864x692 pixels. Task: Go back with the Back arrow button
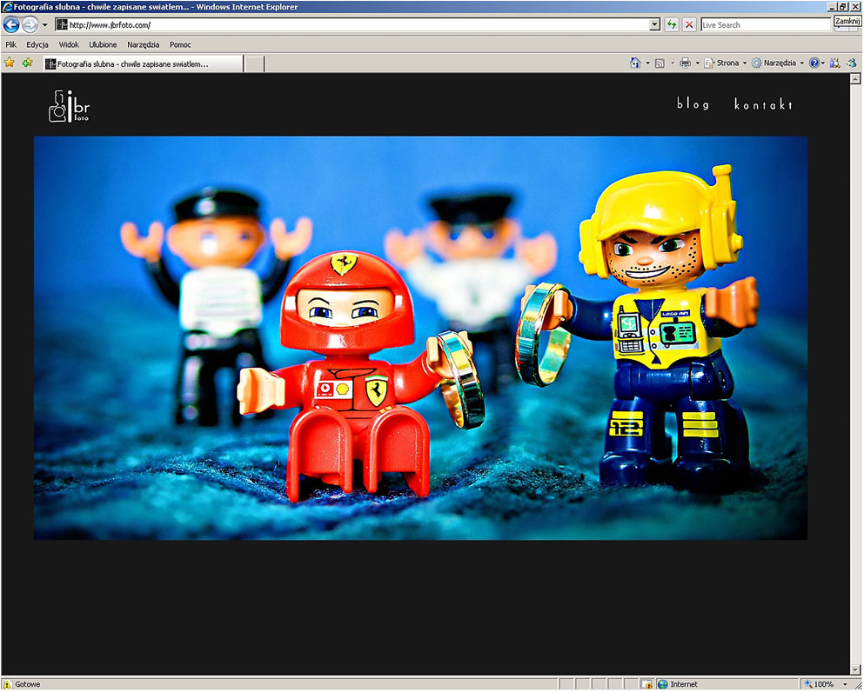[11, 24]
